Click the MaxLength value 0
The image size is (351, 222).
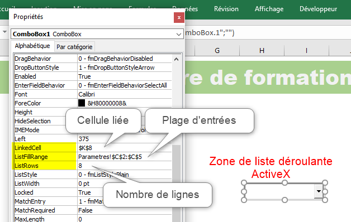point(80,219)
